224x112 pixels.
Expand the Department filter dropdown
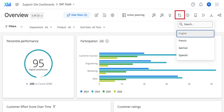[41, 27]
